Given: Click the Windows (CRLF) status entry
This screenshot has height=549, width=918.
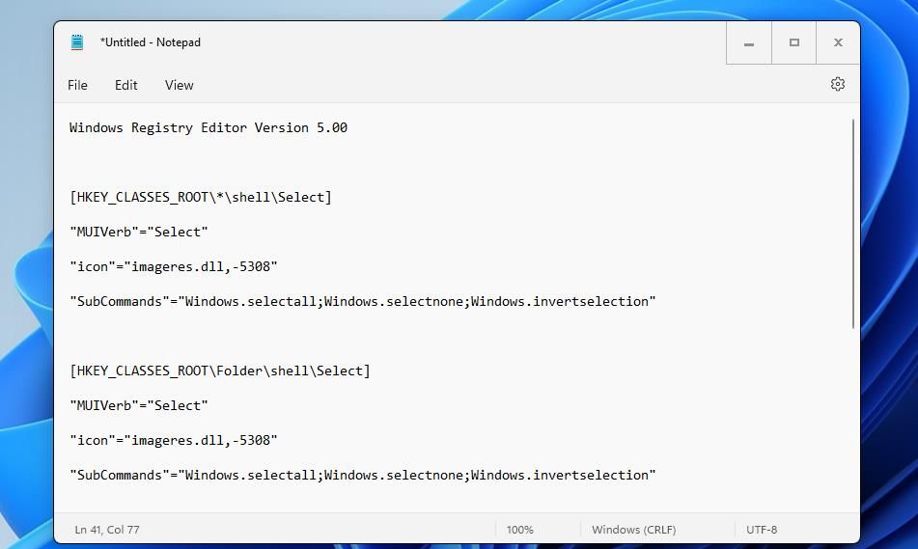Looking at the screenshot, I should point(633,530).
